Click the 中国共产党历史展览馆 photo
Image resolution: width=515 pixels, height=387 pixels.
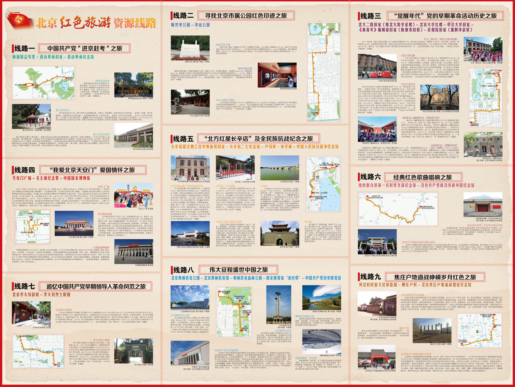click(x=190, y=353)
